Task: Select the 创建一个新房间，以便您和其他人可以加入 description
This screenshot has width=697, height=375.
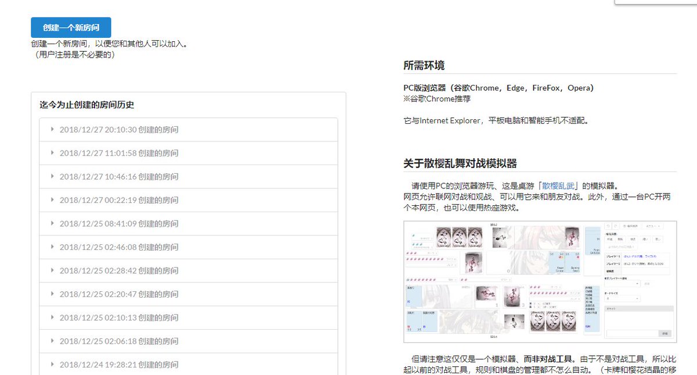Action: [x=110, y=44]
